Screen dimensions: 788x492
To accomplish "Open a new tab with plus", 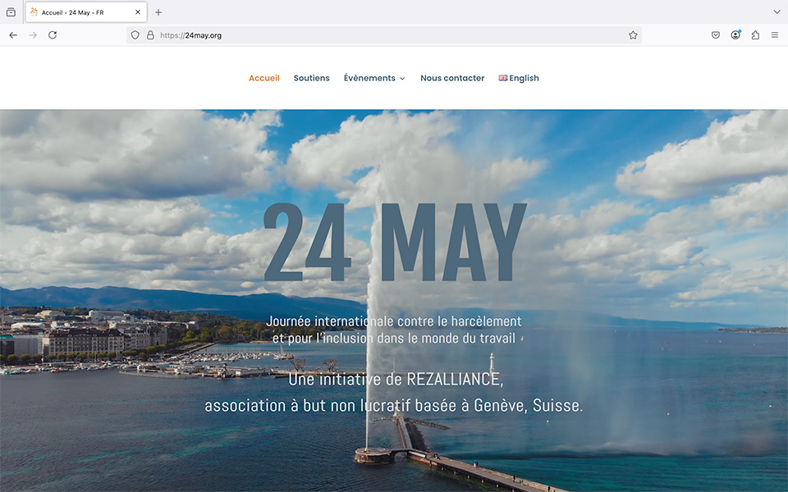I will click(x=158, y=12).
